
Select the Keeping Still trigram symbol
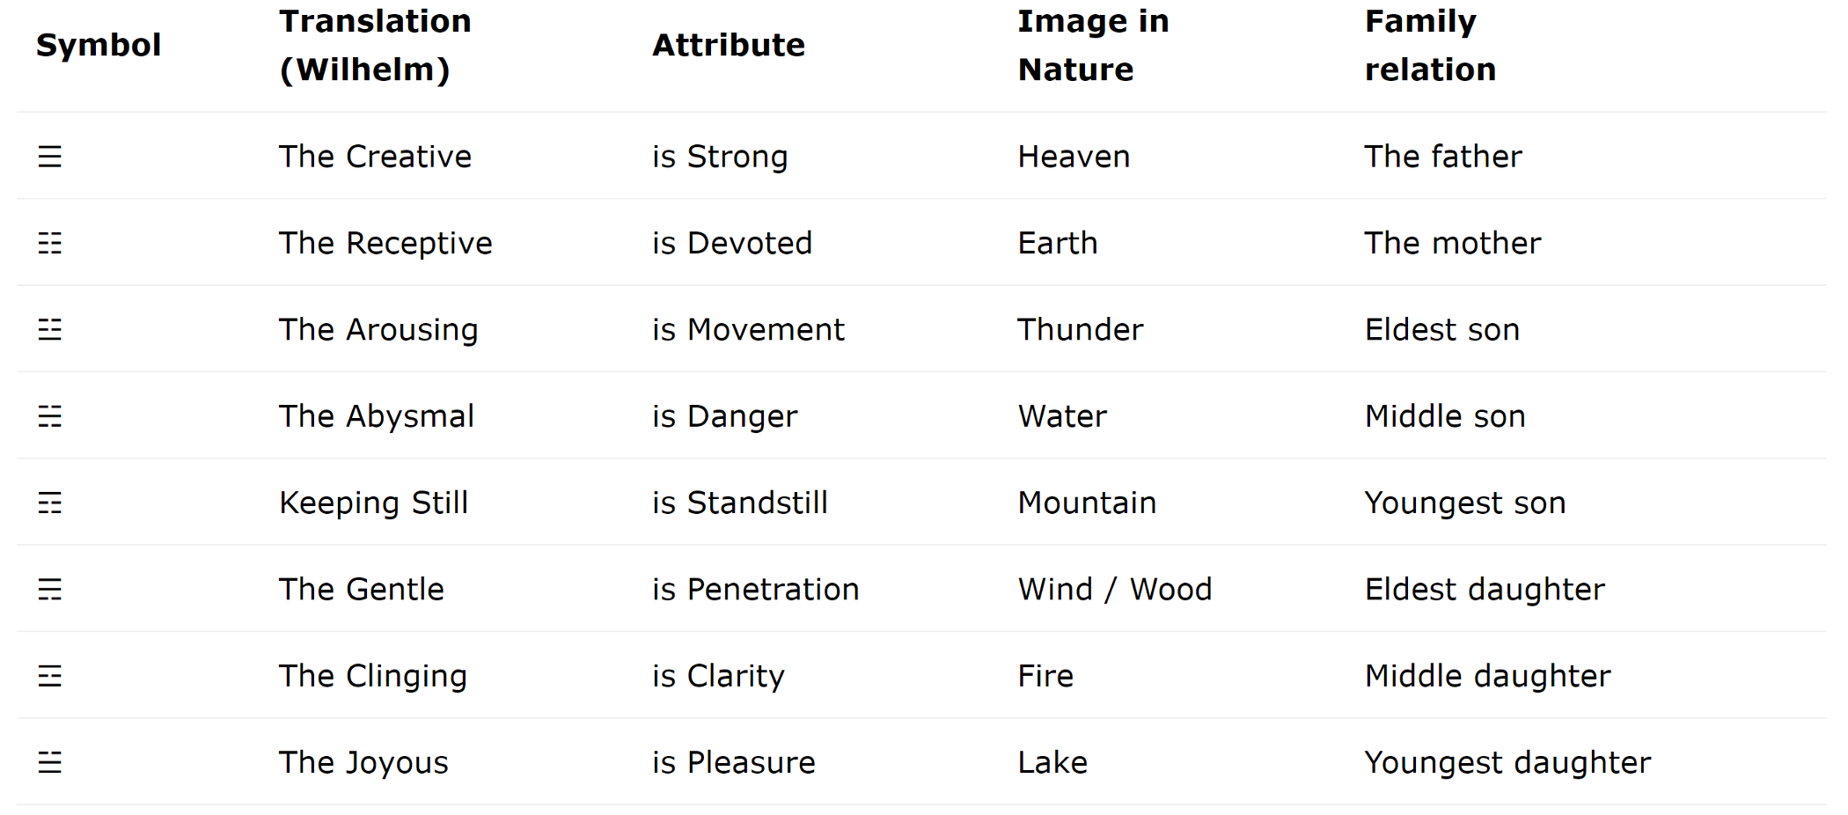50,503
